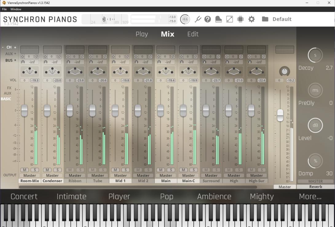Click the More... presets button

[310, 197]
